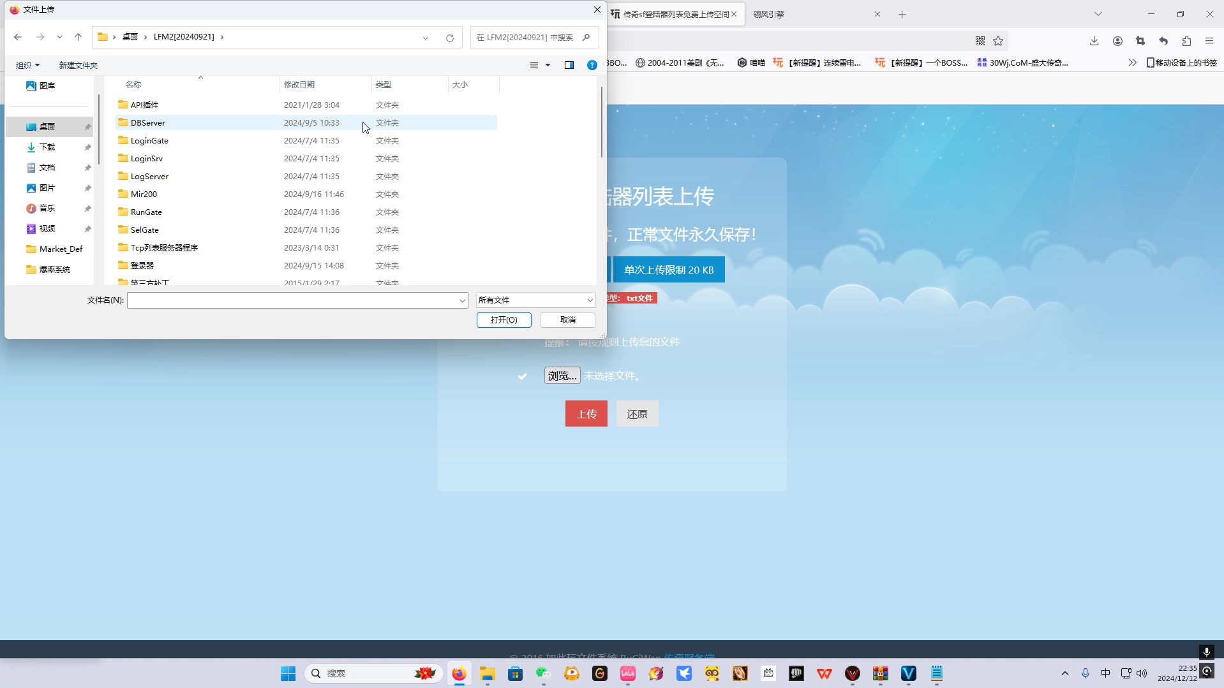The height and width of the screenshot is (688, 1224).
Task: Select the Tcp列表服务器程序 folder
Action: [x=306, y=247]
